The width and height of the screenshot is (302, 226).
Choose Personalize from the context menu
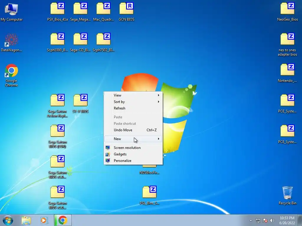133,161
